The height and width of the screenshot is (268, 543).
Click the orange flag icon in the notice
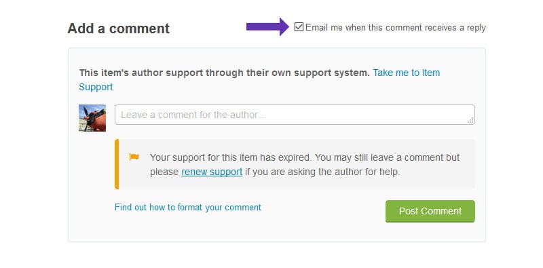(x=134, y=157)
